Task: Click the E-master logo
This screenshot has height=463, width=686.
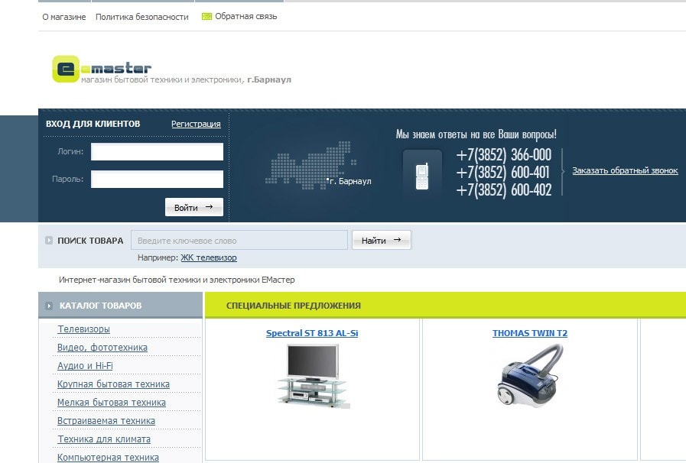Action: (102, 69)
